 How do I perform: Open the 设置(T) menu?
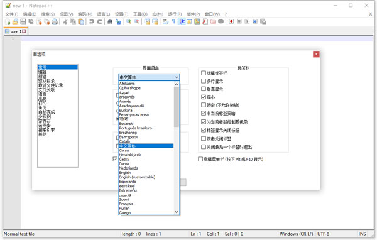(121, 14)
